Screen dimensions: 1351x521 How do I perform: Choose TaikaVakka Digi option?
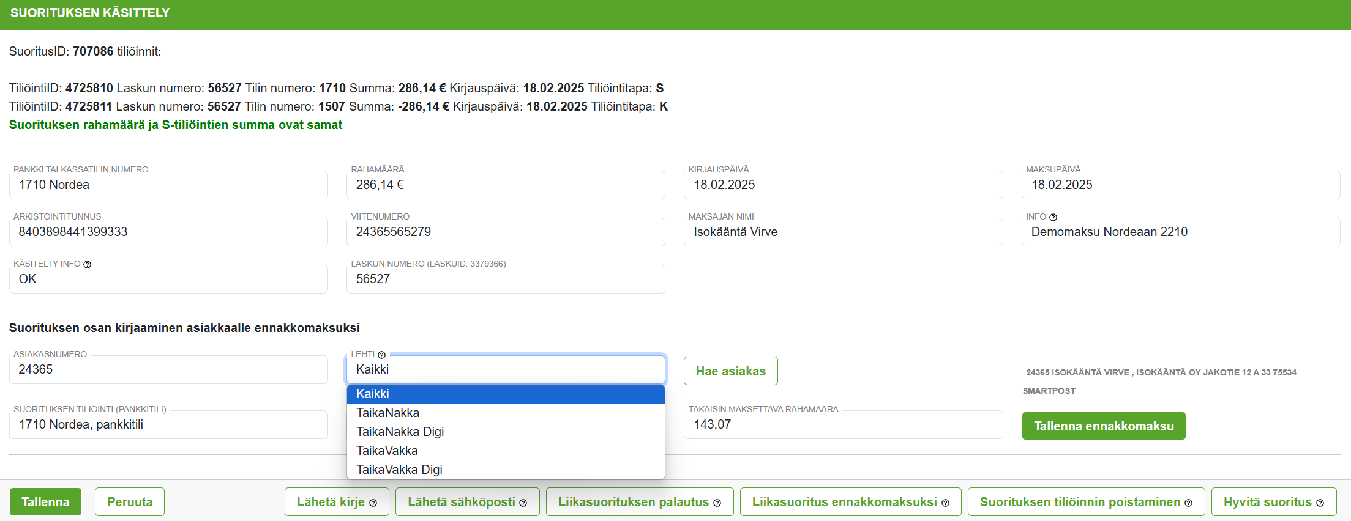click(506, 470)
